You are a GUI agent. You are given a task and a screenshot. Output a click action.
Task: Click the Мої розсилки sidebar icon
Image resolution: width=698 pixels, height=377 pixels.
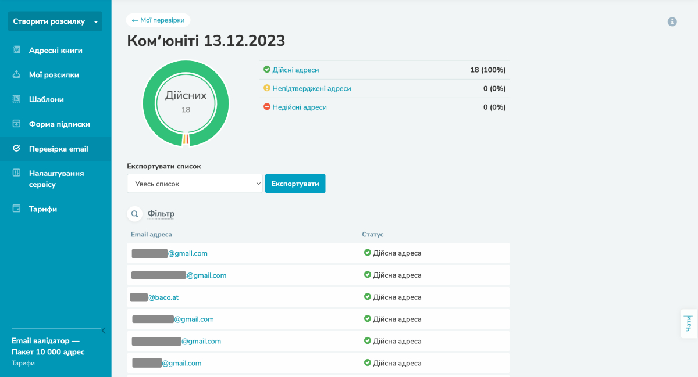pyautogui.click(x=17, y=75)
